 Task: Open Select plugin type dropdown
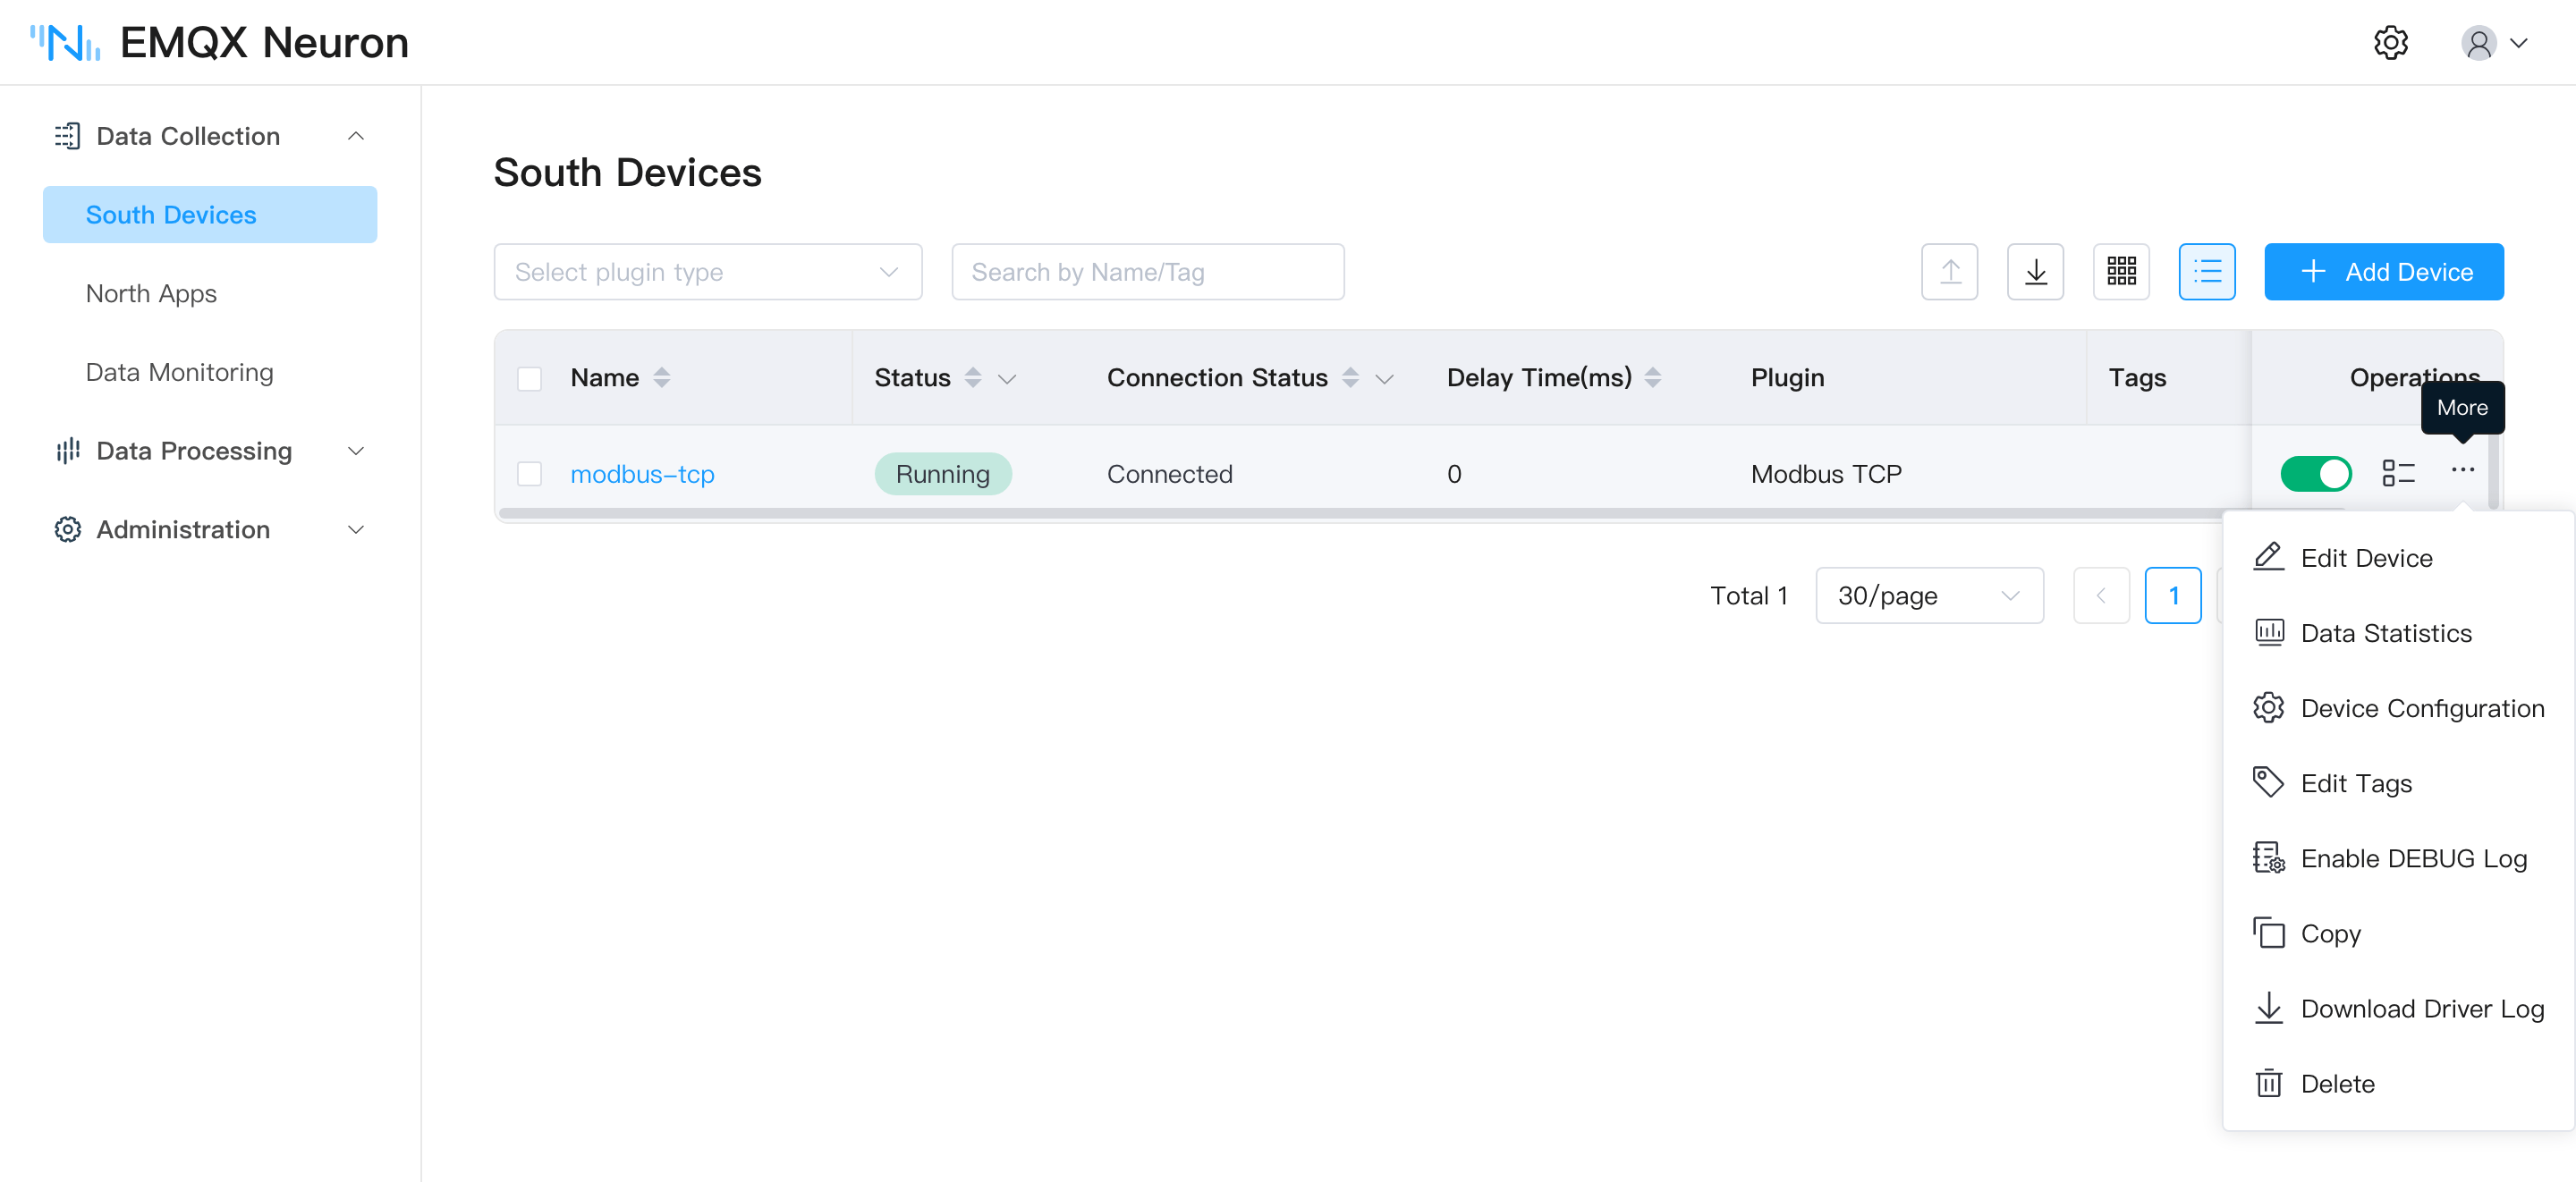(x=708, y=271)
